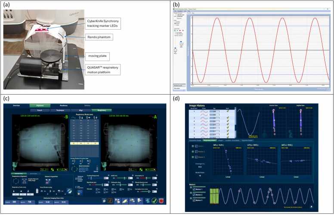
Task: Select the green Respiratory sub-tab
Action: [102, 111]
